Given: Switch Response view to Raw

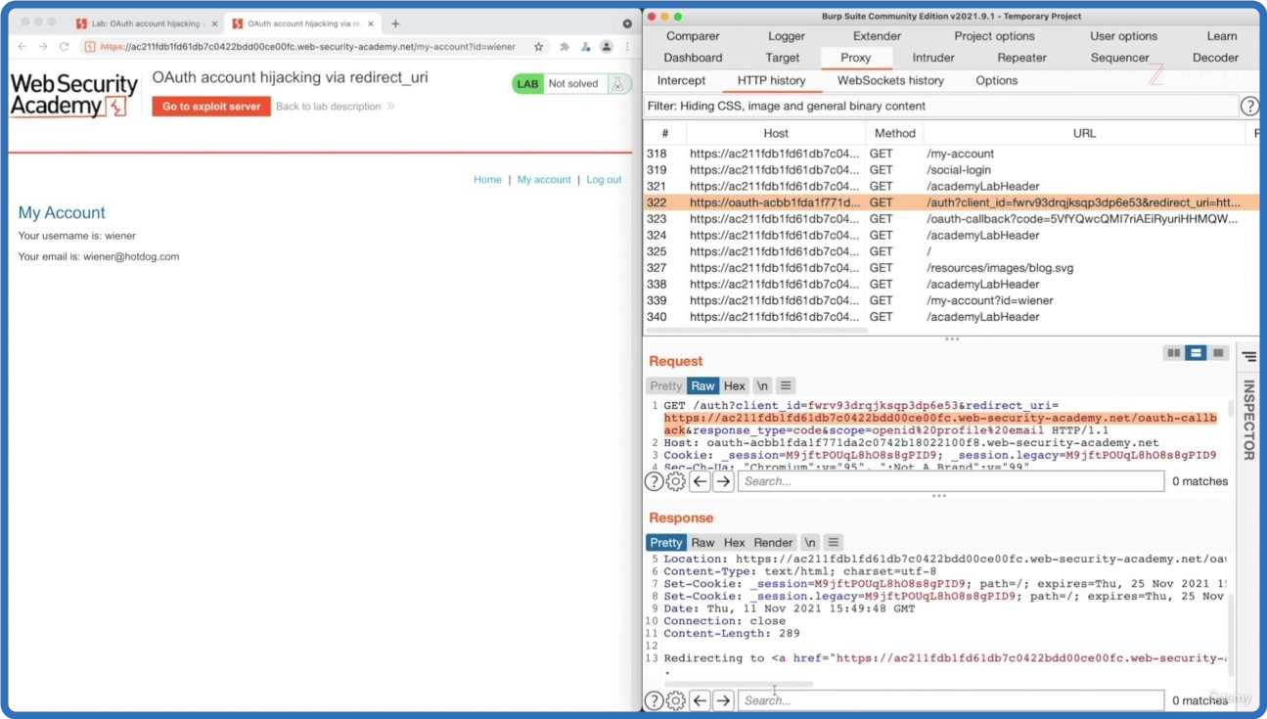Looking at the screenshot, I should click(703, 542).
